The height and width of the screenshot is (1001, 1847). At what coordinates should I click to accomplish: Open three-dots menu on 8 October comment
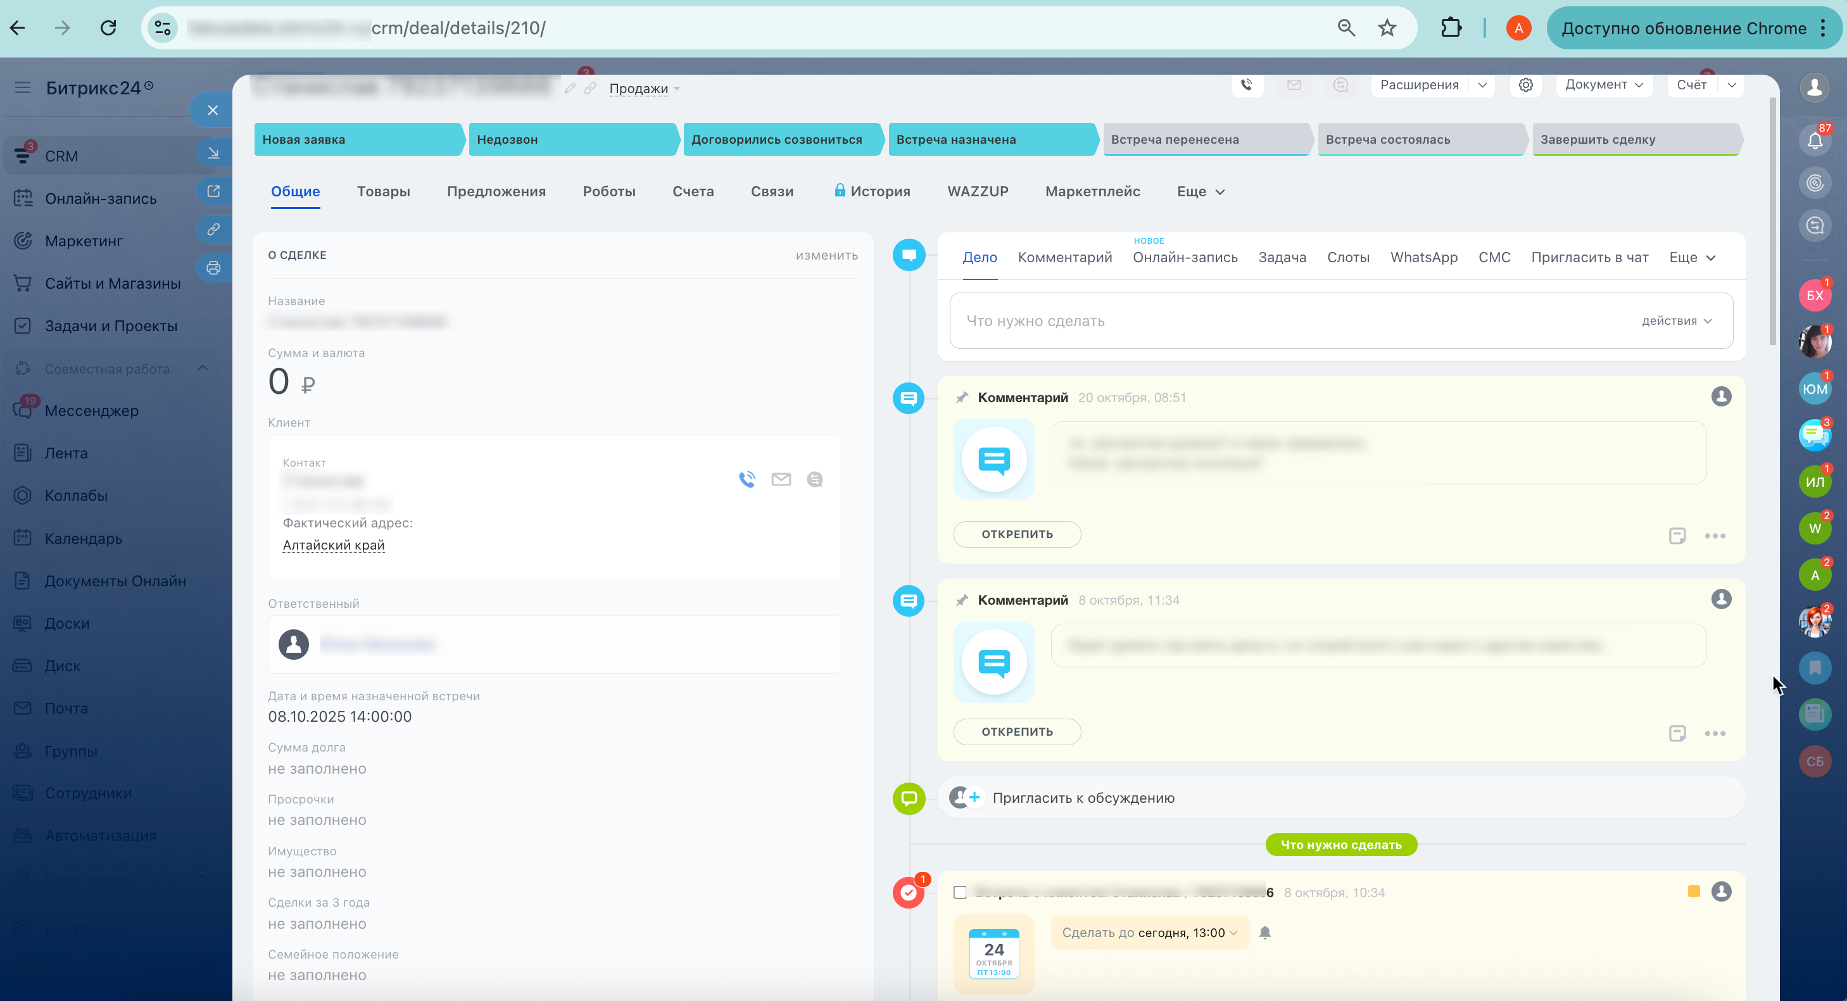[x=1715, y=733]
